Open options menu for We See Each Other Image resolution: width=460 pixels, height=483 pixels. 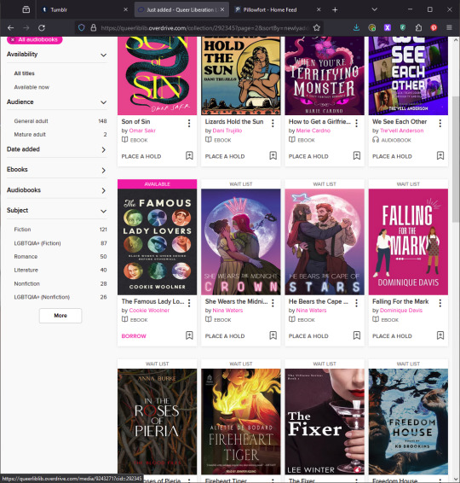(440, 123)
